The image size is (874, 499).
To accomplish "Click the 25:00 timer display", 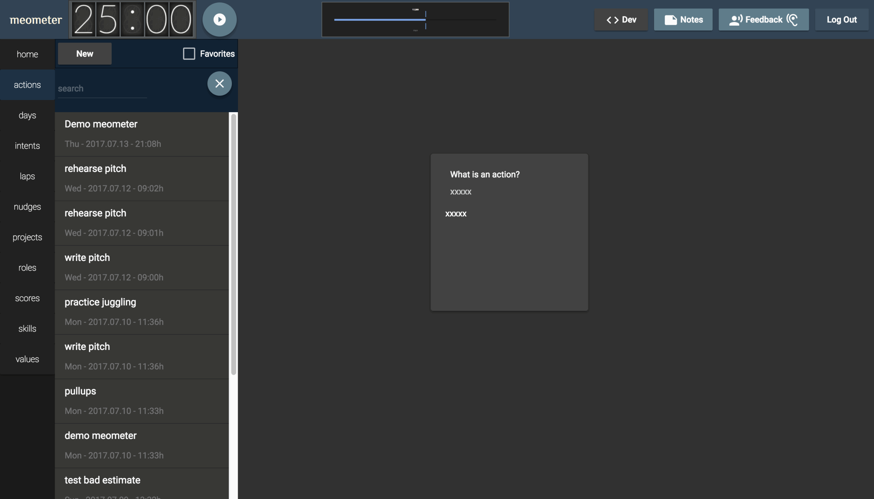I will [x=132, y=19].
